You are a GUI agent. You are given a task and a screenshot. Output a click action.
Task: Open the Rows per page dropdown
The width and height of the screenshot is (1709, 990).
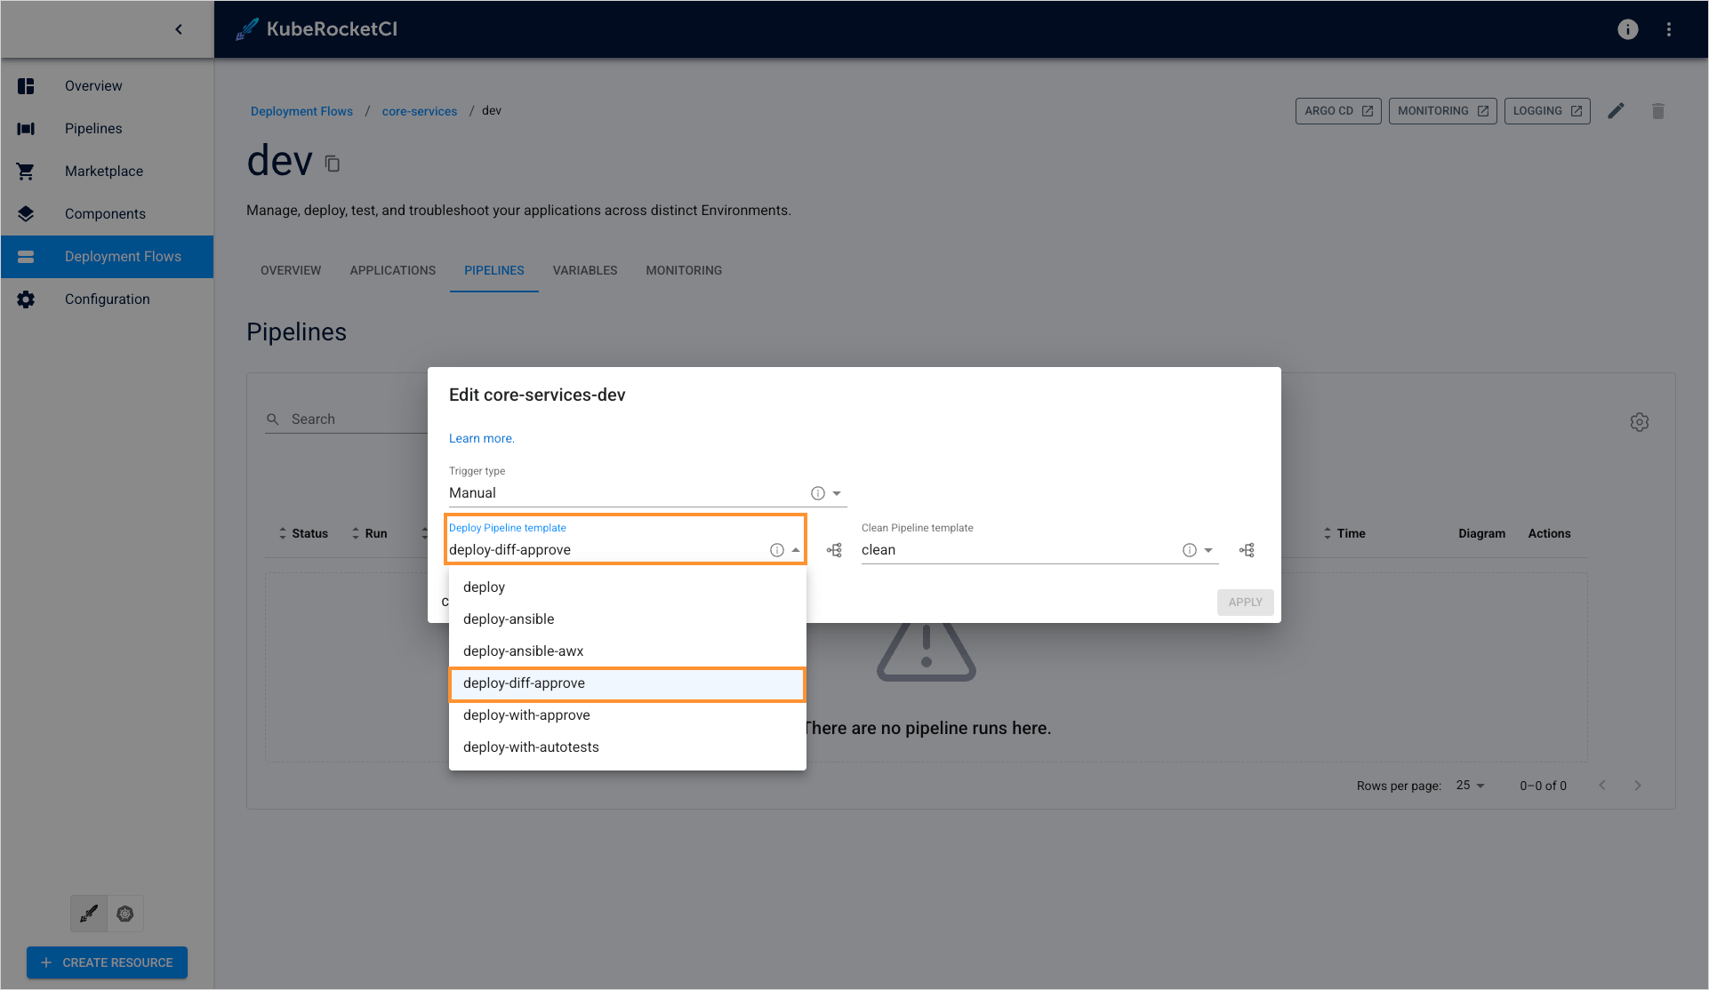(1469, 785)
